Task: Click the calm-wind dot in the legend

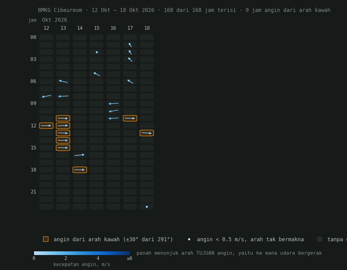Action: click(189, 239)
